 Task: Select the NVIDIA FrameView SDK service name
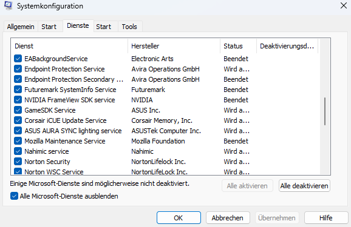(x=70, y=100)
